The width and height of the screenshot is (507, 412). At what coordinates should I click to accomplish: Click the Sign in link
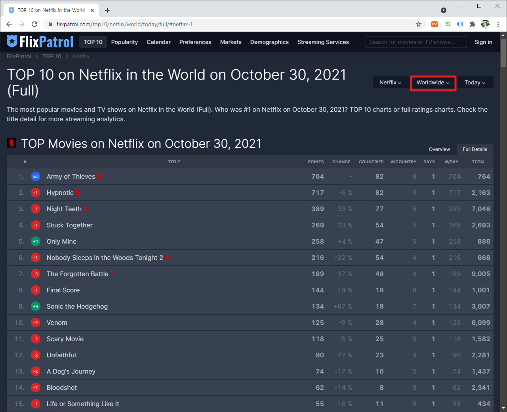[x=483, y=42]
